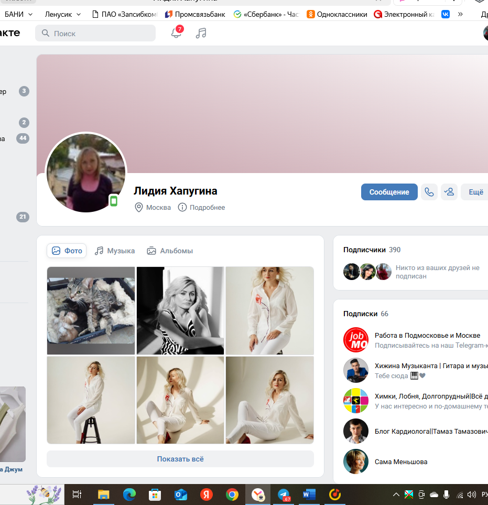The width and height of the screenshot is (488, 505).
Task: Open Лидия Хапугина's round profile avatar
Action: [86, 173]
